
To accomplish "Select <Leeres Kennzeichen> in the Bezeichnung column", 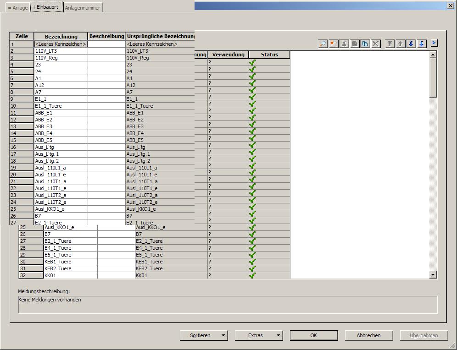I will tap(61, 44).
